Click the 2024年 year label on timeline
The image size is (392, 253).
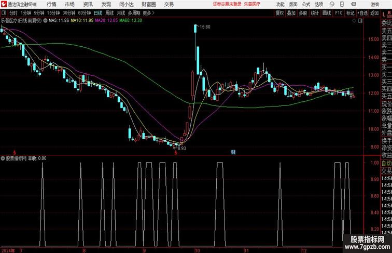(8, 250)
